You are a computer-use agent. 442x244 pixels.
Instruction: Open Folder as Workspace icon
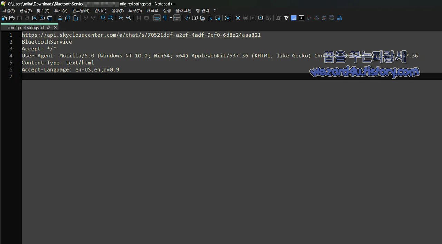pyautogui.click(x=218, y=18)
